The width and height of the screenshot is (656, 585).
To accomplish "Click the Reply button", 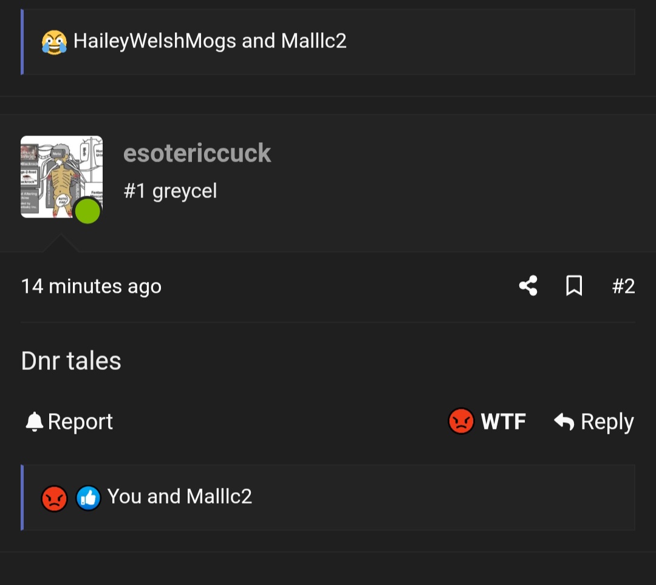I will [x=607, y=421].
